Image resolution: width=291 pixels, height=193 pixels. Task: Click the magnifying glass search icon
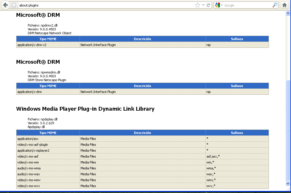click(x=274, y=5)
